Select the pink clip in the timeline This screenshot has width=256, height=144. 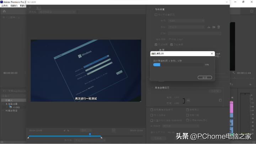[231, 107]
